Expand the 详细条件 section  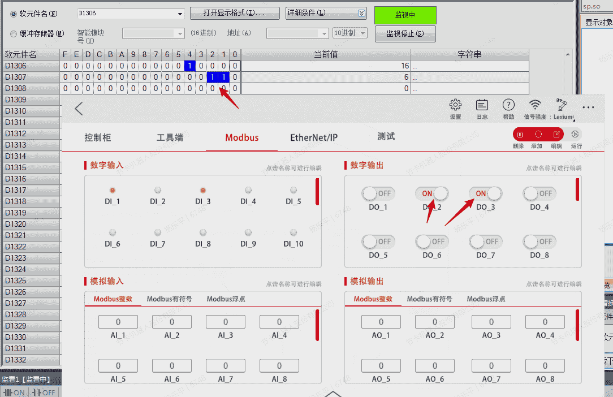coord(362,14)
